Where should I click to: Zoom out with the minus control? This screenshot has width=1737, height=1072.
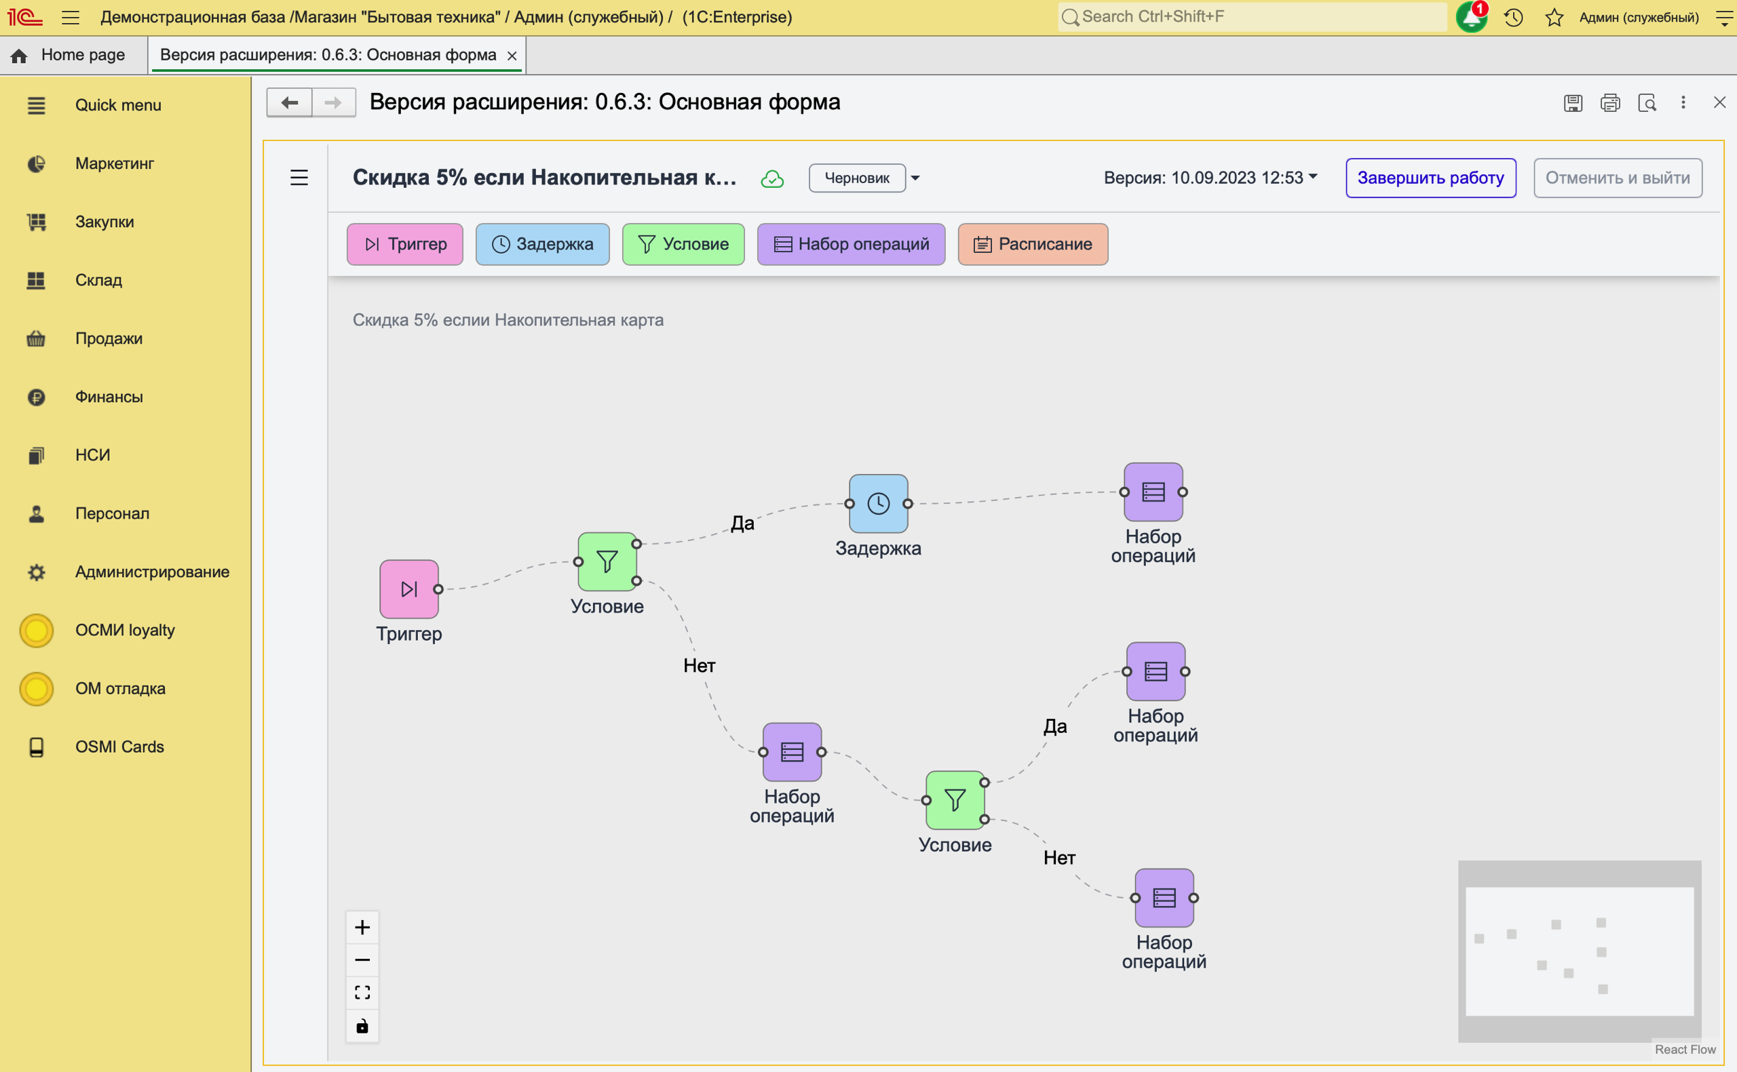[x=362, y=960]
